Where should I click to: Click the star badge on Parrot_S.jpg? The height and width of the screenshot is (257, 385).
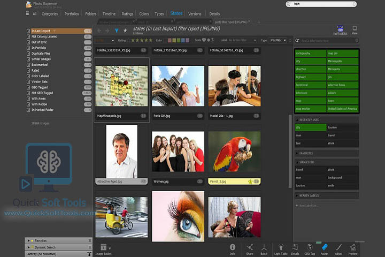[x=250, y=182]
